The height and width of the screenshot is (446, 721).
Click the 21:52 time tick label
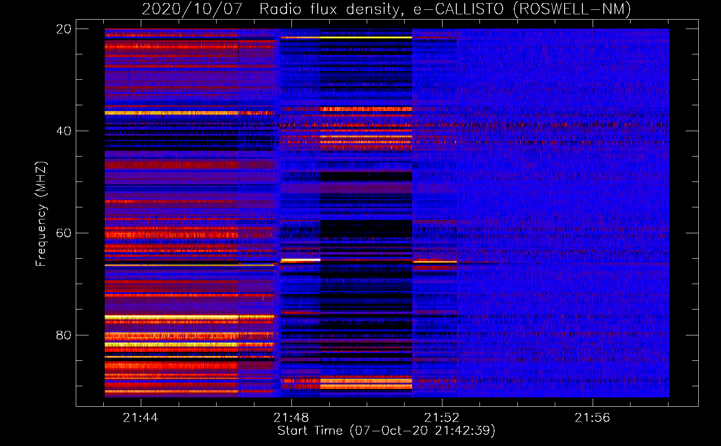point(442,418)
